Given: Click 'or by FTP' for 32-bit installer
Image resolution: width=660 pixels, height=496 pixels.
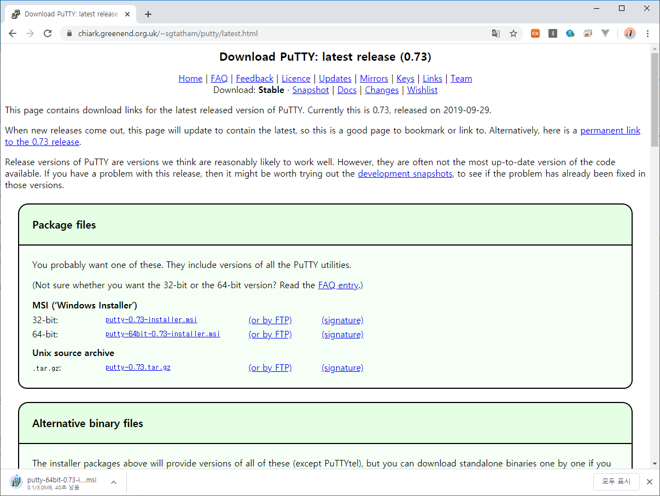Looking at the screenshot, I should point(270,320).
